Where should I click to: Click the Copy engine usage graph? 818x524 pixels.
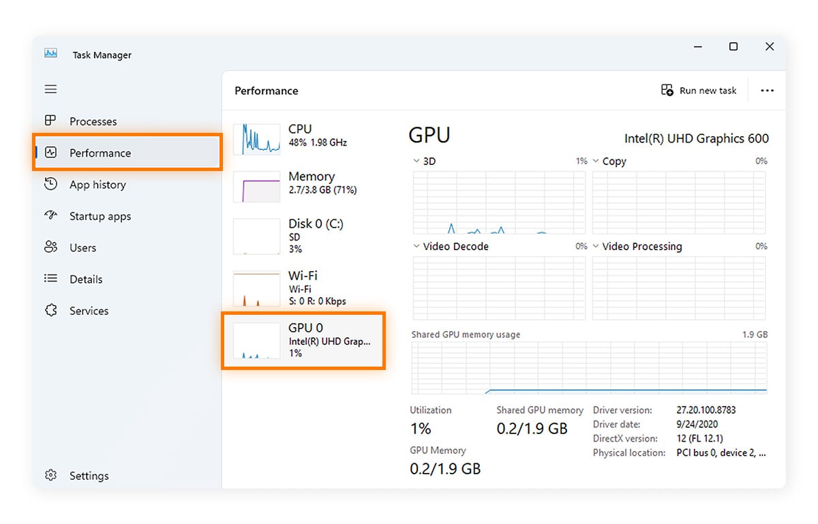pos(679,202)
